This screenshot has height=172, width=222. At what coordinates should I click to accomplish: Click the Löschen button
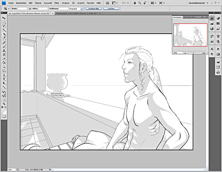111,9
